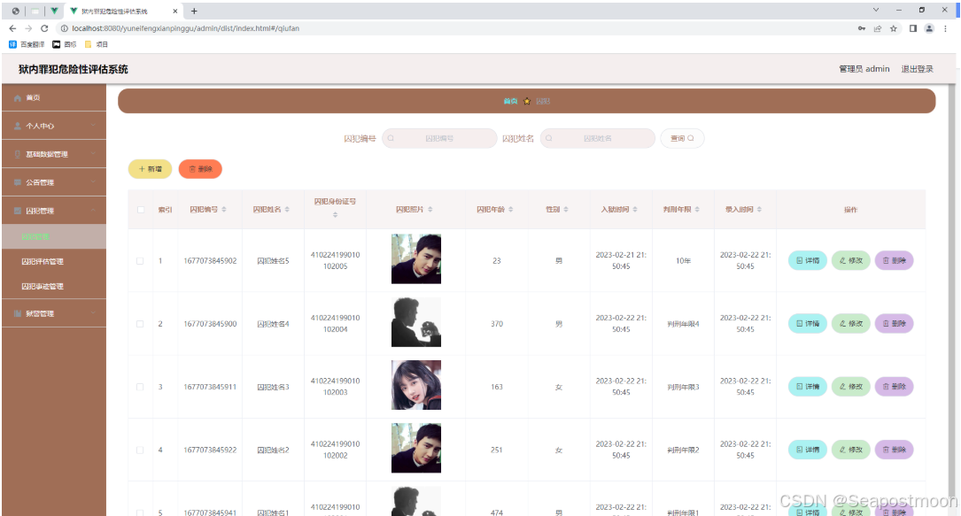The width and height of the screenshot is (961, 516).
Task: Click the trash icon on the 删除 button
Action: 190,168
